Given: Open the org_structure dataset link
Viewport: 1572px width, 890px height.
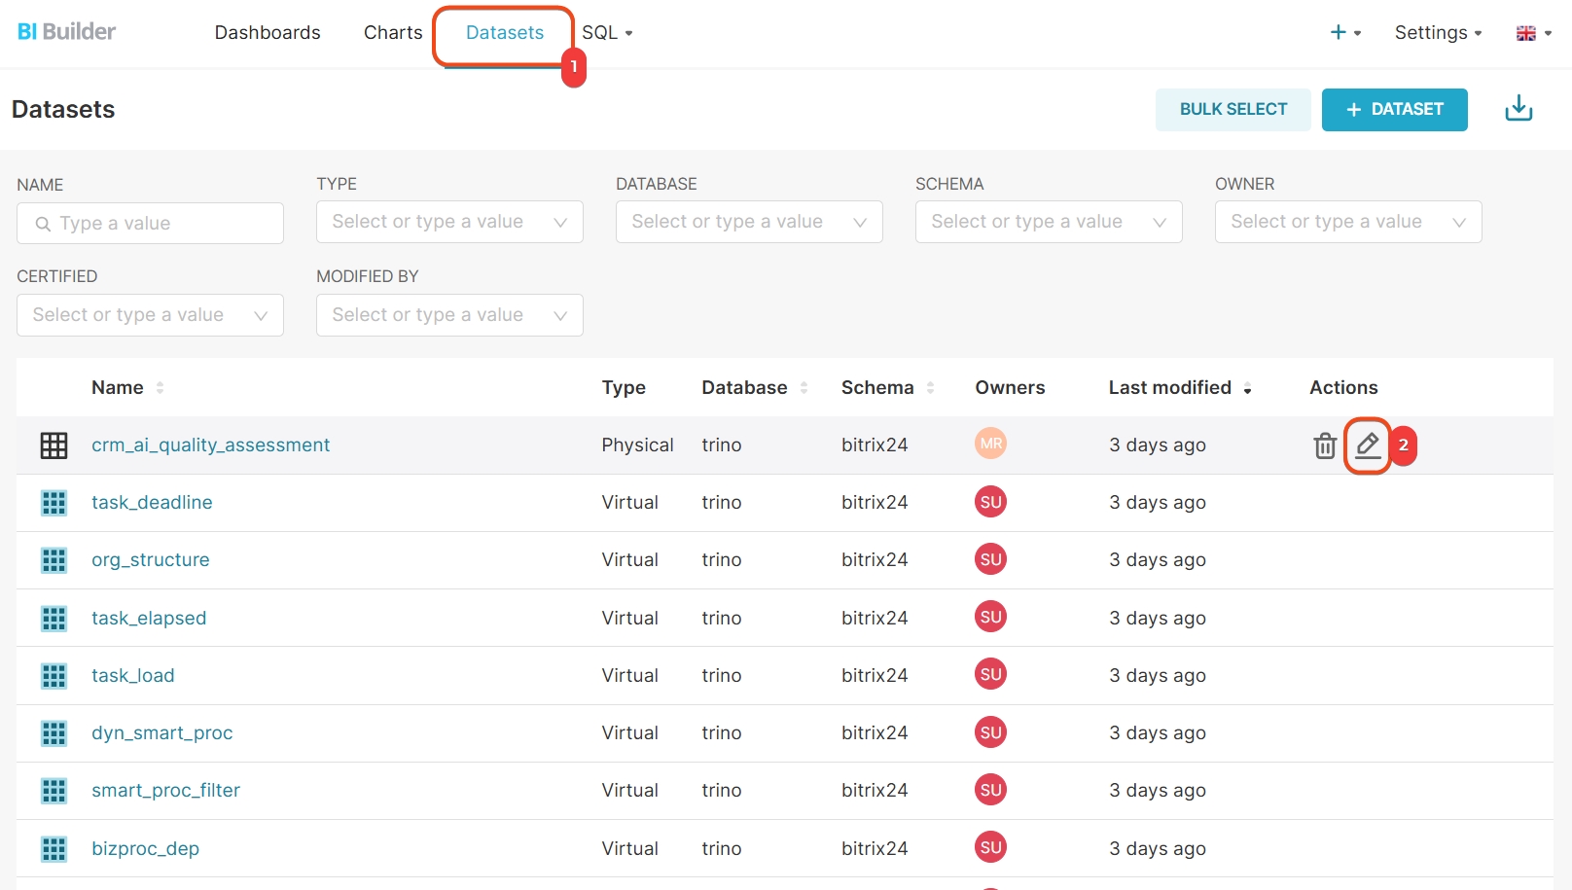Looking at the screenshot, I should (x=151, y=560).
